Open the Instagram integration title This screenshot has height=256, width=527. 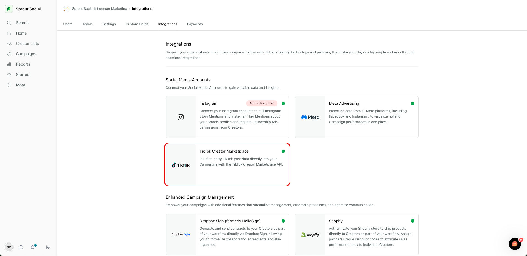pyautogui.click(x=208, y=103)
